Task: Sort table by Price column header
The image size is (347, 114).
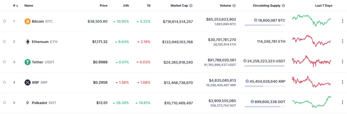Action: [x=103, y=5]
